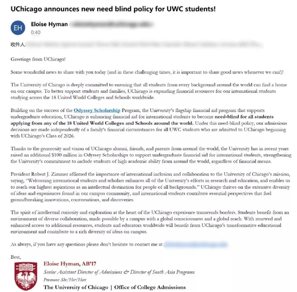Click paragraph starting 'Thanks to the generosity'
Screen dimensions: 297x292
click(x=151, y=155)
